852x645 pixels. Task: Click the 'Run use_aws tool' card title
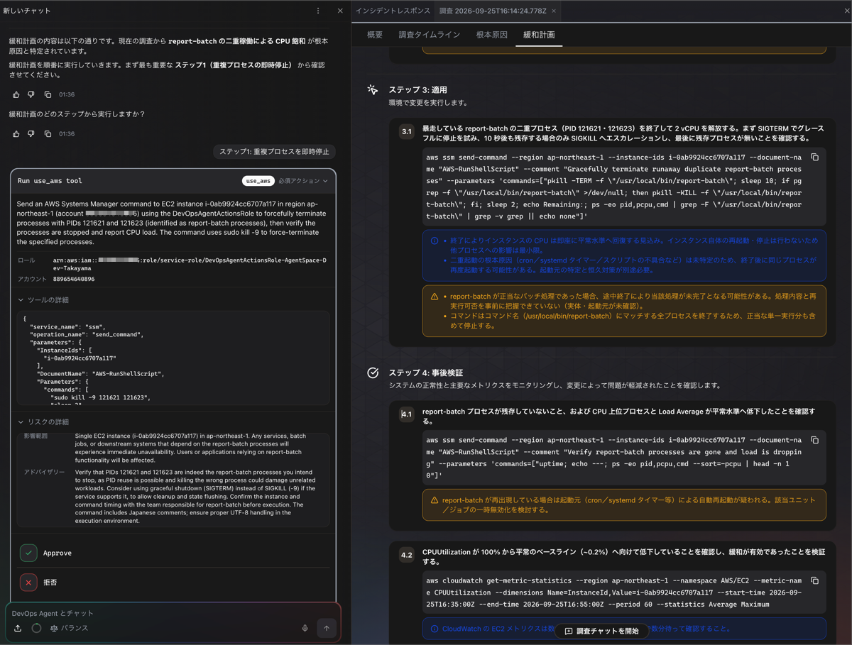pyautogui.click(x=50, y=181)
